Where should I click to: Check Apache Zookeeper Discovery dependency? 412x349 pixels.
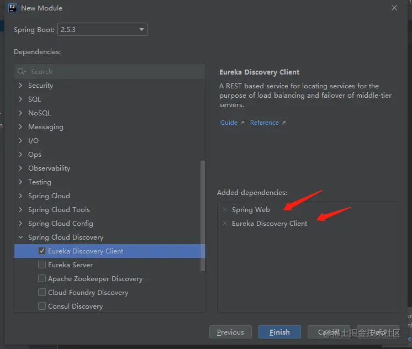42,278
